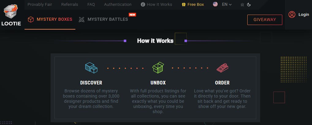Click the Lootie box logo

pos(11,12)
